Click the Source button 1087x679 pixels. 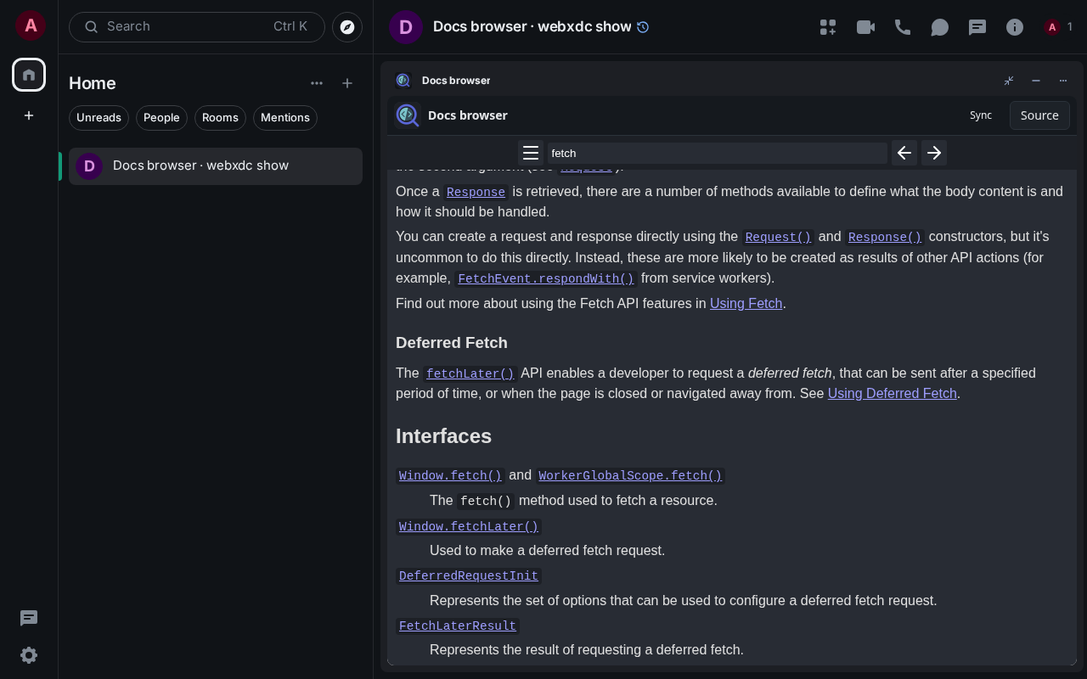[x=1039, y=115]
